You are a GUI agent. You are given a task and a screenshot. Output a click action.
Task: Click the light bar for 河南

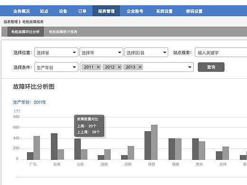tap(131, 153)
